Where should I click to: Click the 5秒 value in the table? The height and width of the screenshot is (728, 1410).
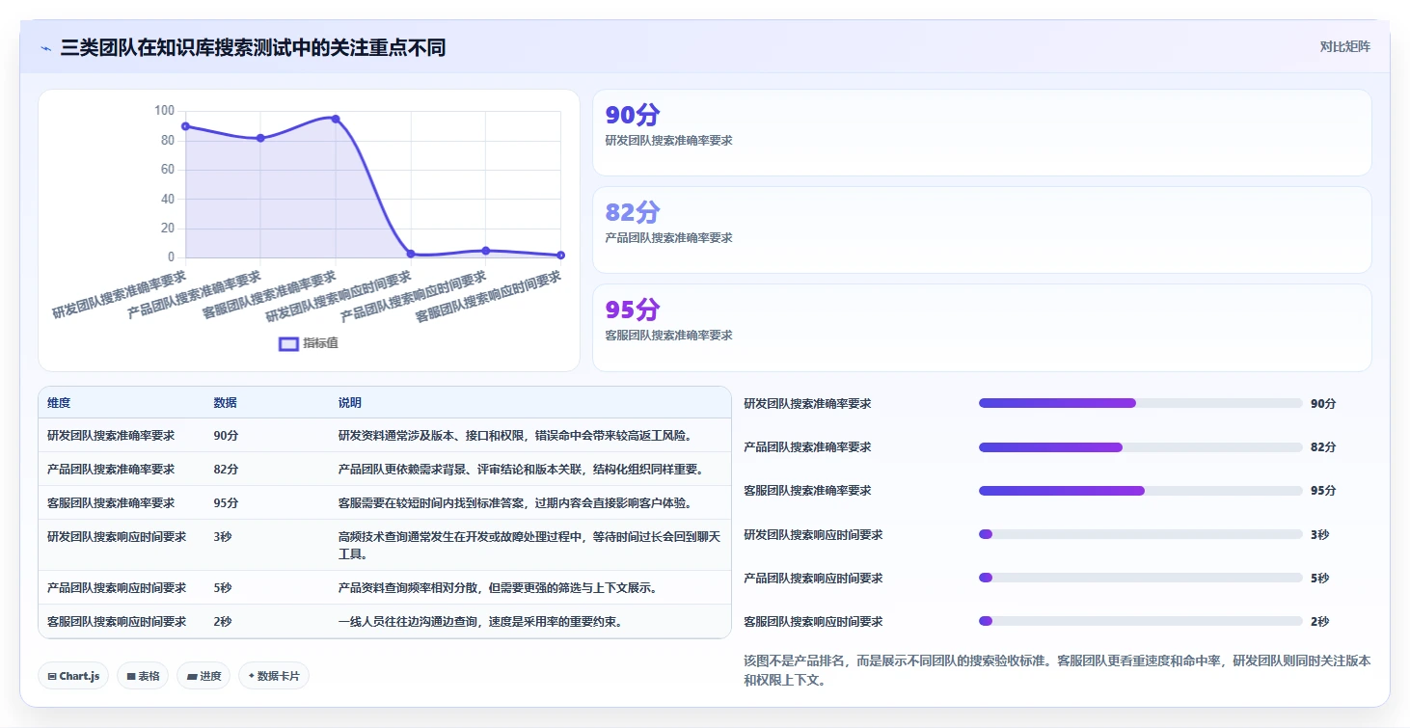[x=223, y=588]
